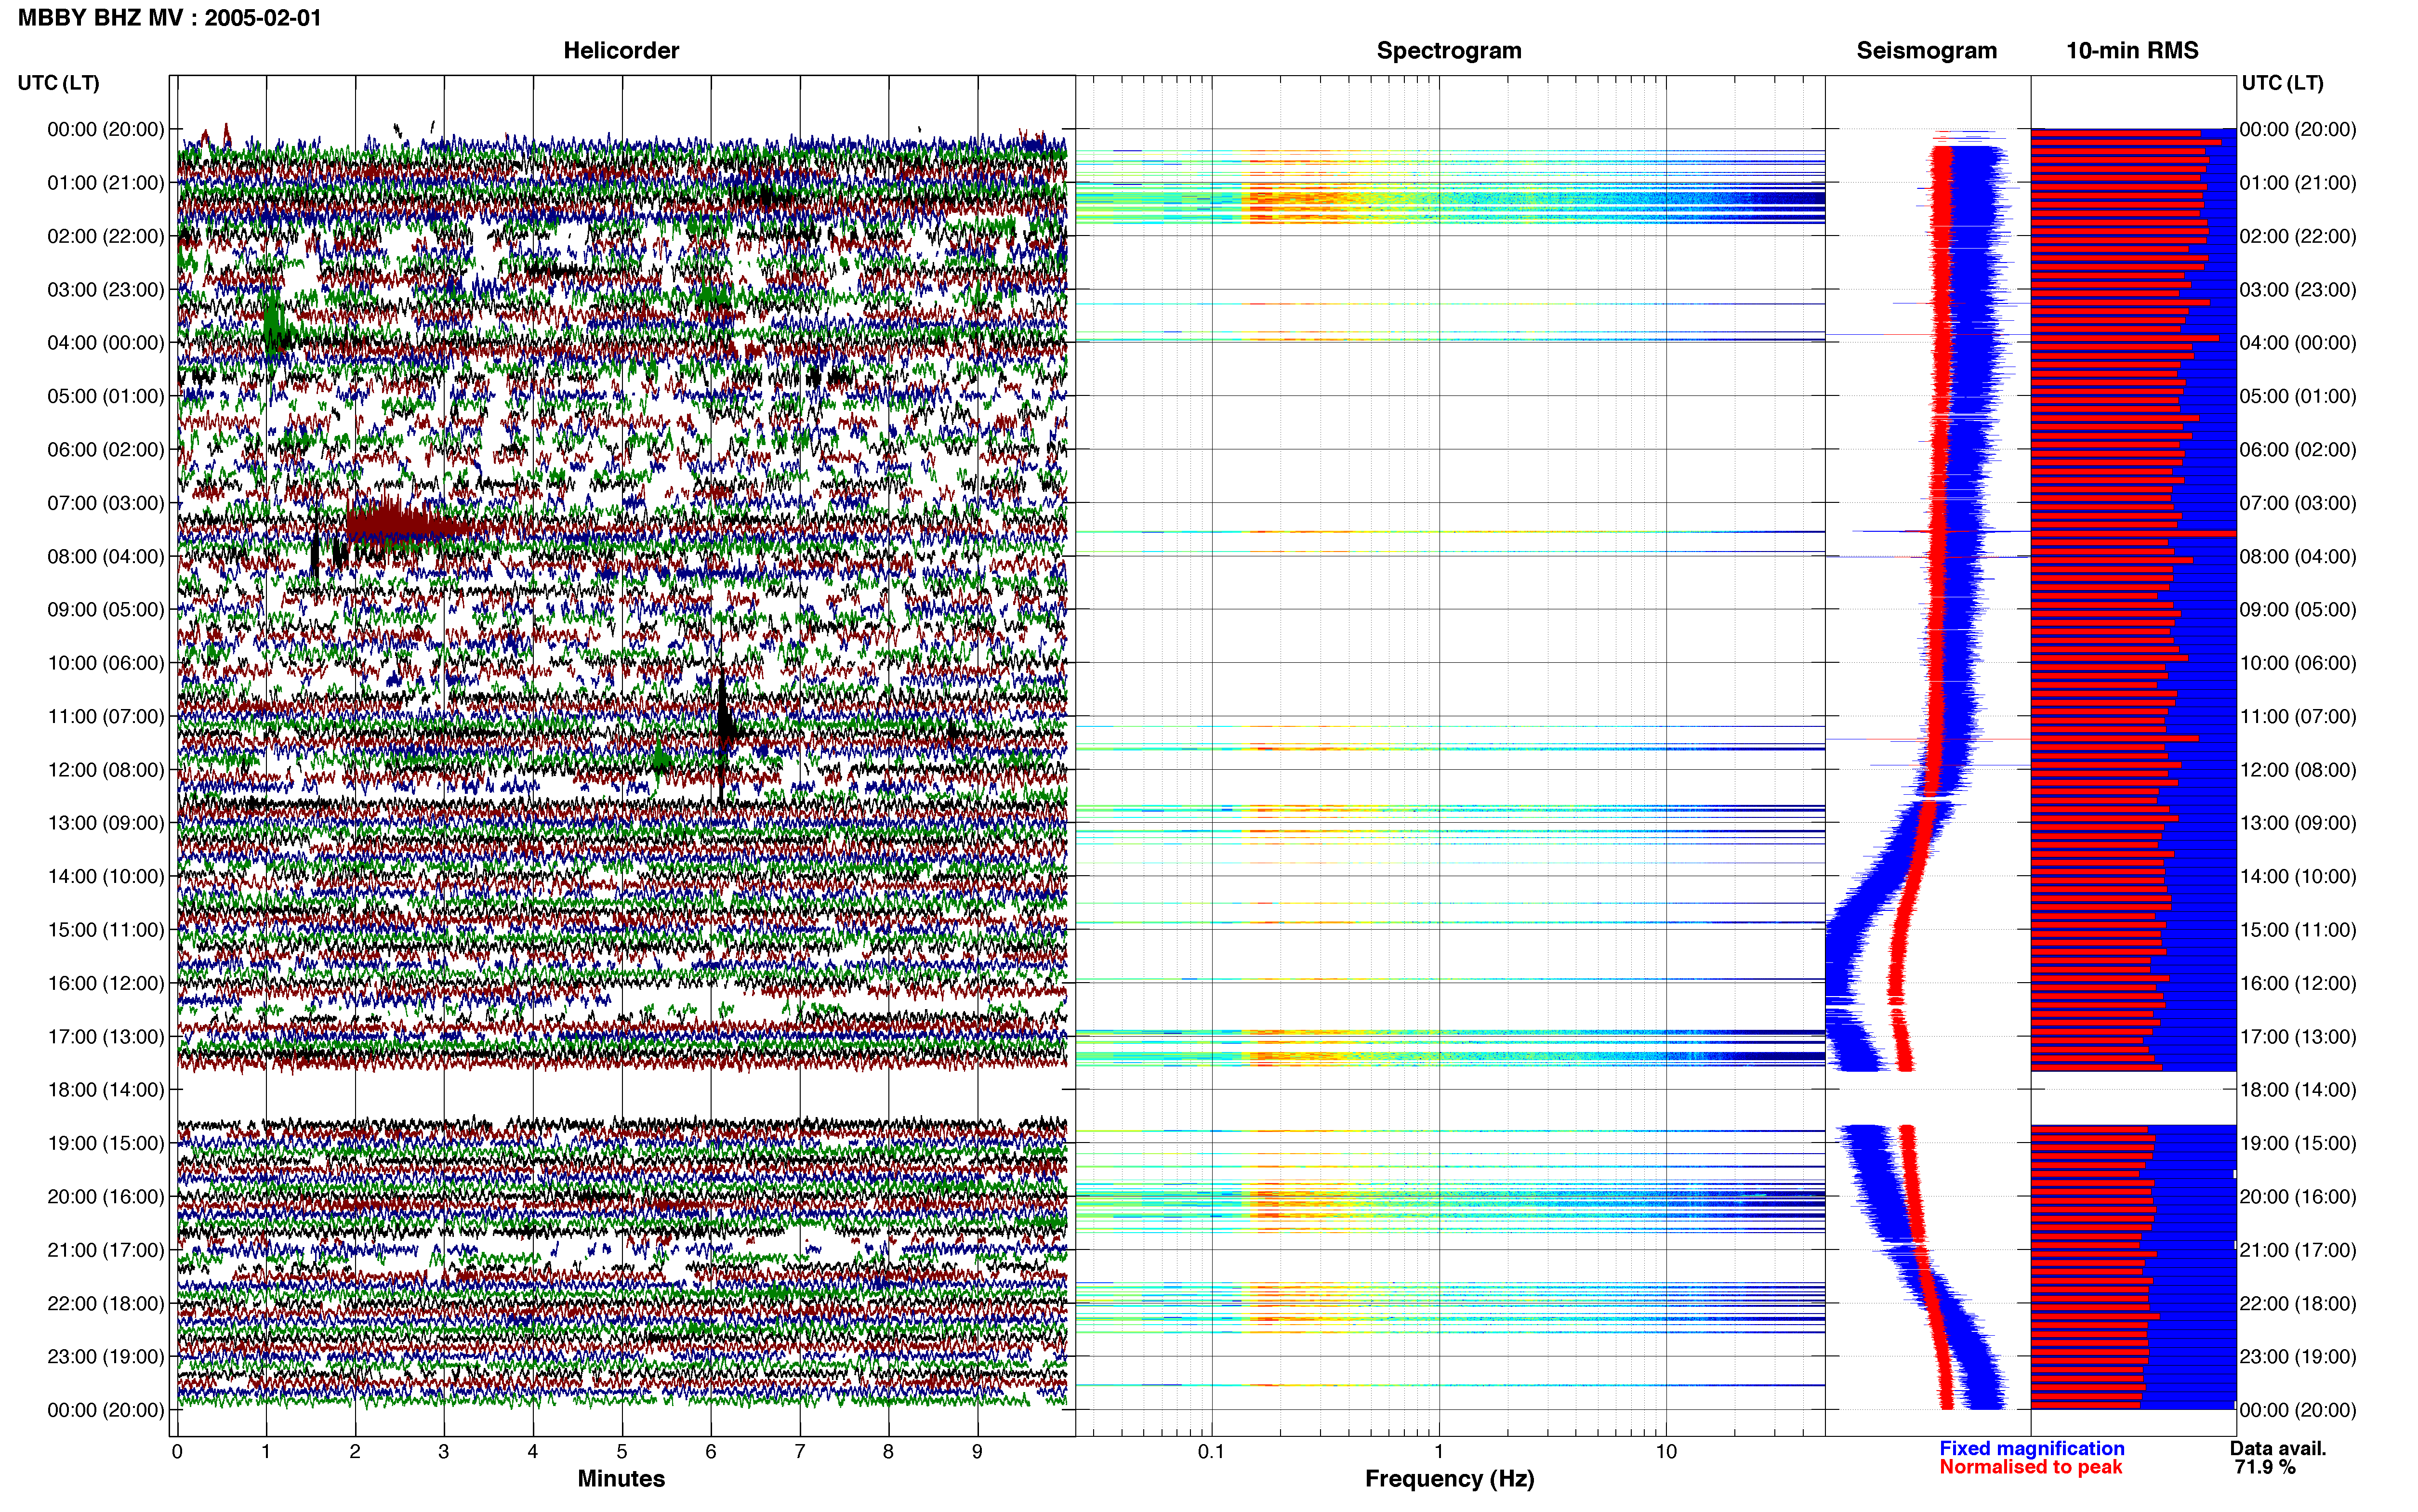Click the '71.9 %' availability value
Image resolution: width=2418 pixels, height=1512 pixels.
(2265, 1467)
